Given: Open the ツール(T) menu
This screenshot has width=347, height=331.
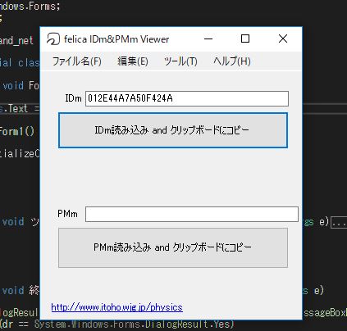Looking at the screenshot, I should [180, 61].
